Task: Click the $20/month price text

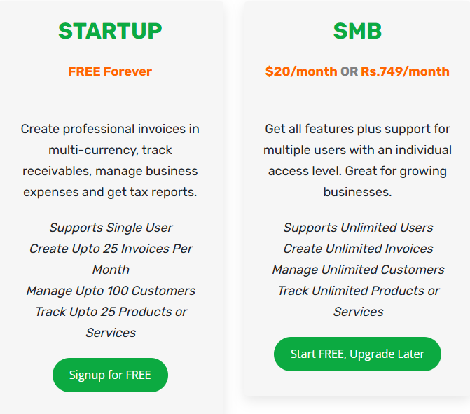Action: tap(301, 71)
